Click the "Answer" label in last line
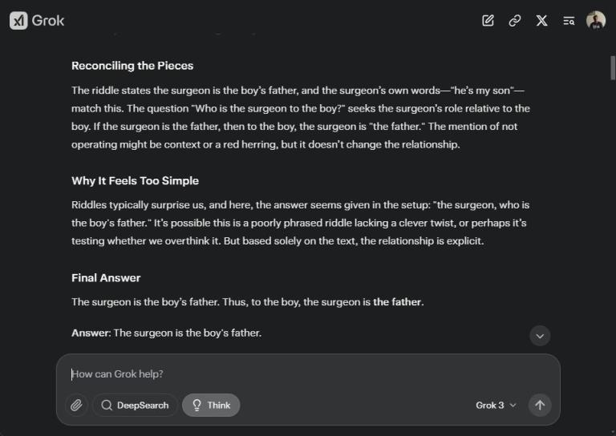Viewport: 616px width, 436px height. pos(90,333)
